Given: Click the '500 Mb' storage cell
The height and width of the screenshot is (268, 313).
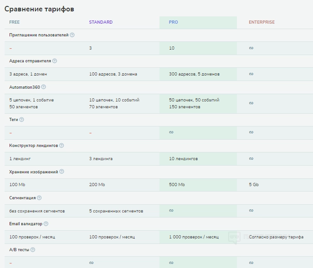Looking at the screenshot, I should pos(177,185).
